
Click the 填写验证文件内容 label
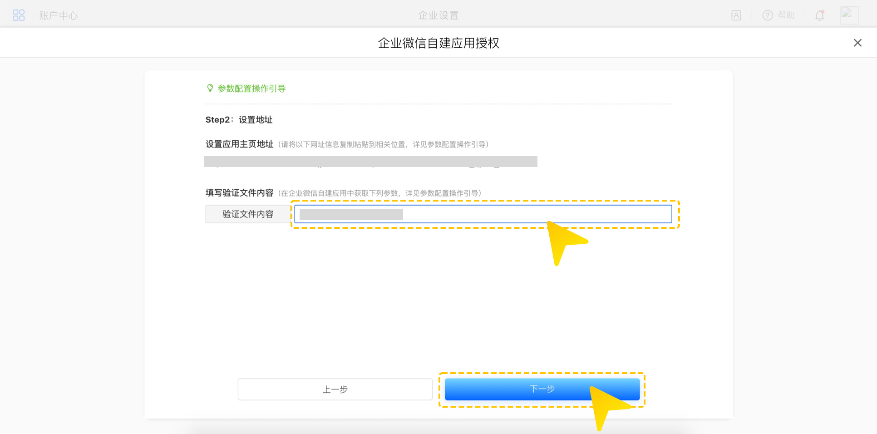[239, 193]
